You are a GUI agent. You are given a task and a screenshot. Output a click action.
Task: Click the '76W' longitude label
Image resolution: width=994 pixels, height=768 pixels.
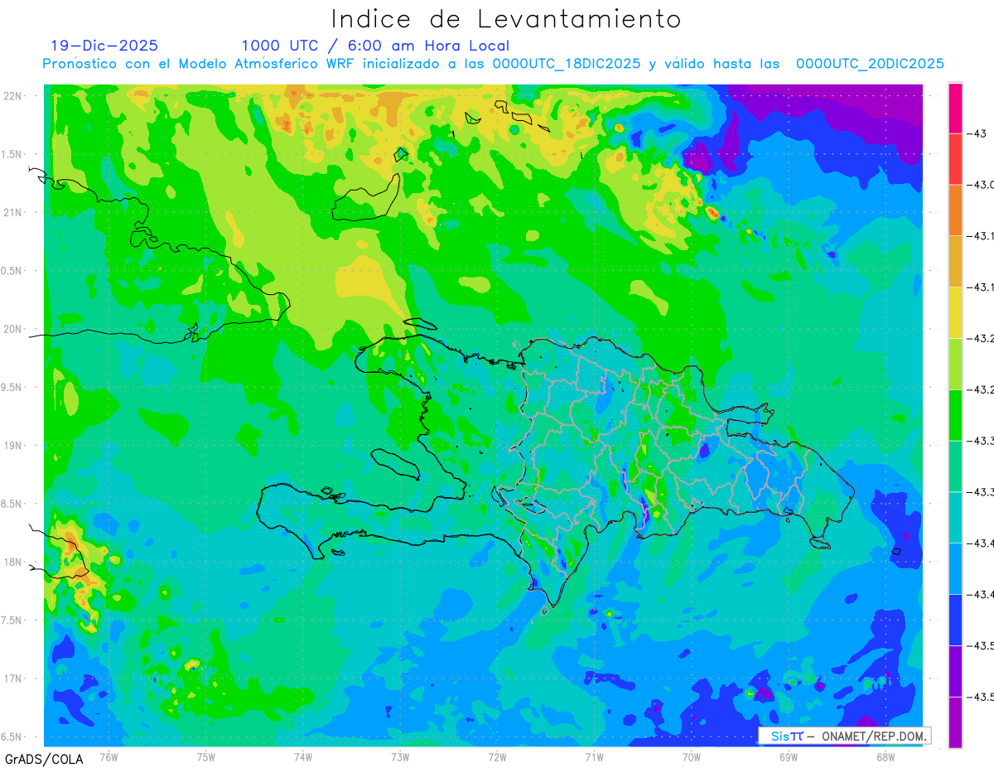click(109, 756)
